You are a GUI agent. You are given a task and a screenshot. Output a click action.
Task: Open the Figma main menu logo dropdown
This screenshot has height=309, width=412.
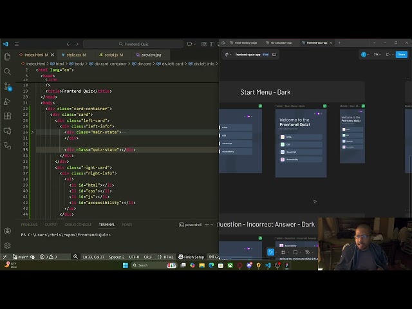point(228,54)
